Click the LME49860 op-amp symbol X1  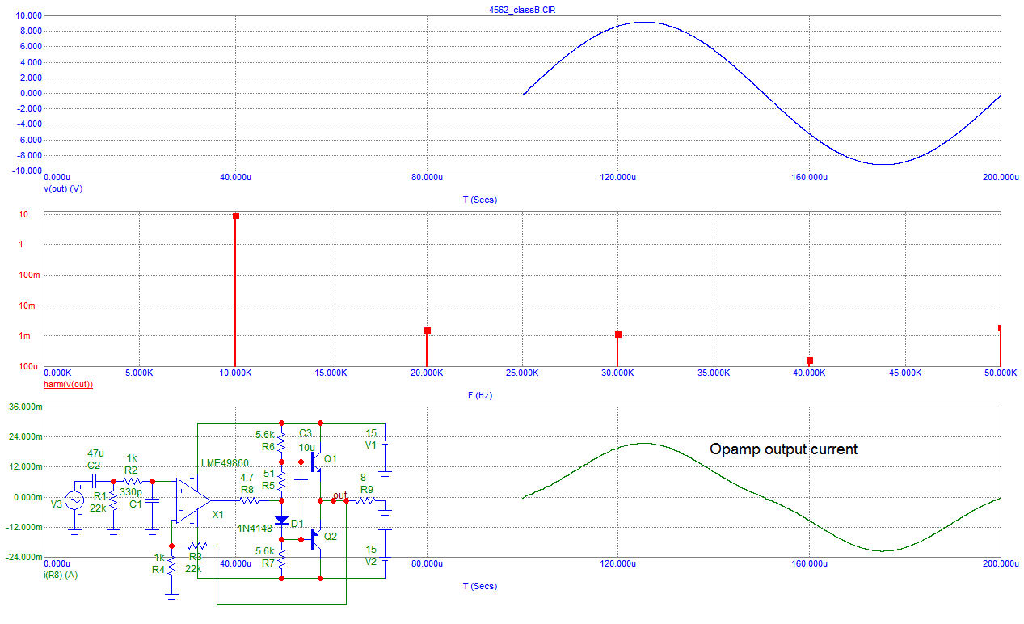point(192,500)
